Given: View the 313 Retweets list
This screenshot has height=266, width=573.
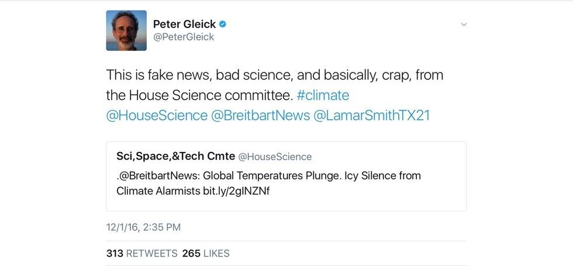Looking at the screenshot, I should [x=141, y=253].
